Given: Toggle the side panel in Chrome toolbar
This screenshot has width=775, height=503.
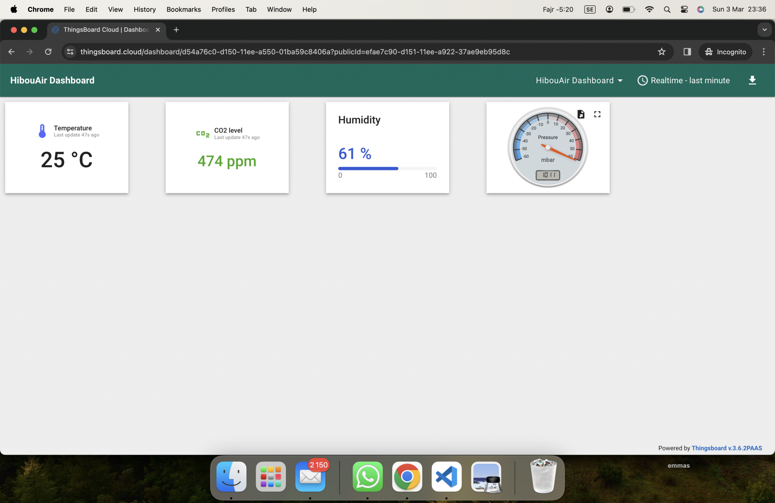Looking at the screenshot, I should 687,51.
